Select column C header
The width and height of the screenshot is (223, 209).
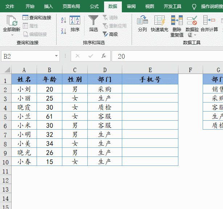pyautogui.click(x=75, y=70)
